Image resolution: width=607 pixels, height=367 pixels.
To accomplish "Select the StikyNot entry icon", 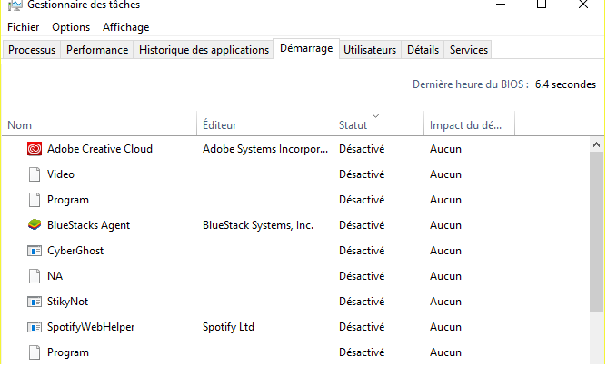I will 35,302.
